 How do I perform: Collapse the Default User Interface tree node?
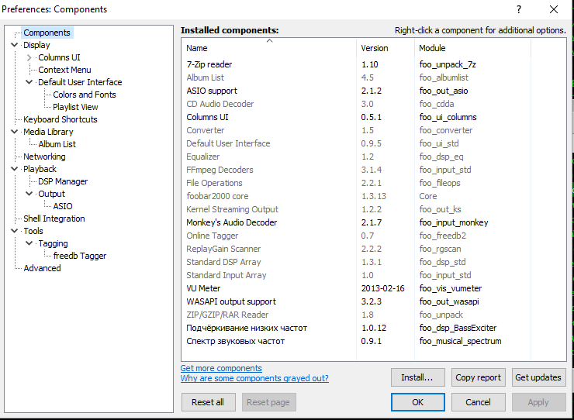click(x=29, y=82)
